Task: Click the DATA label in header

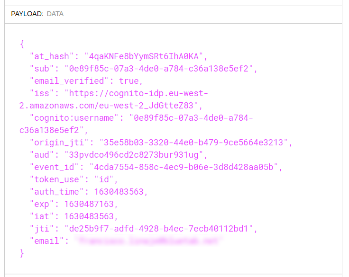Action: [55, 14]
